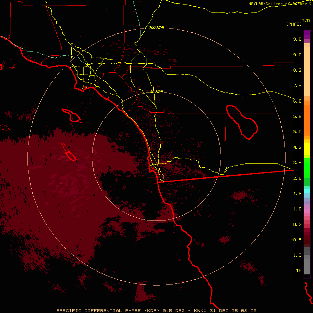Pick the pink segment of the color bar
313x313 pixels.
coord(307,211)
